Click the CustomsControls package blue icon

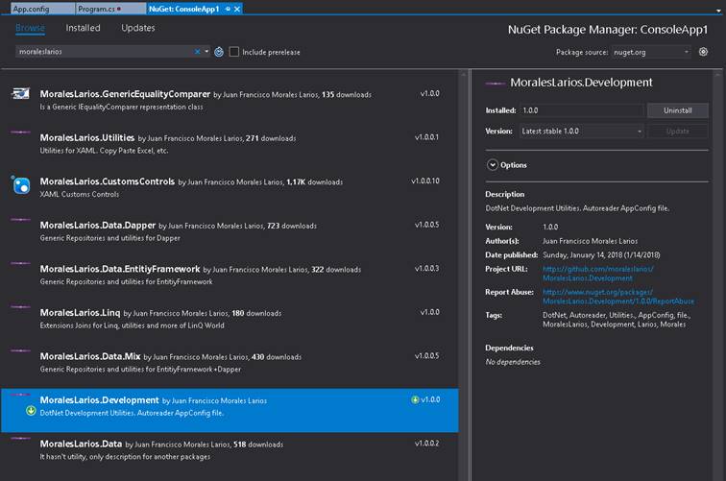point(20,184)
